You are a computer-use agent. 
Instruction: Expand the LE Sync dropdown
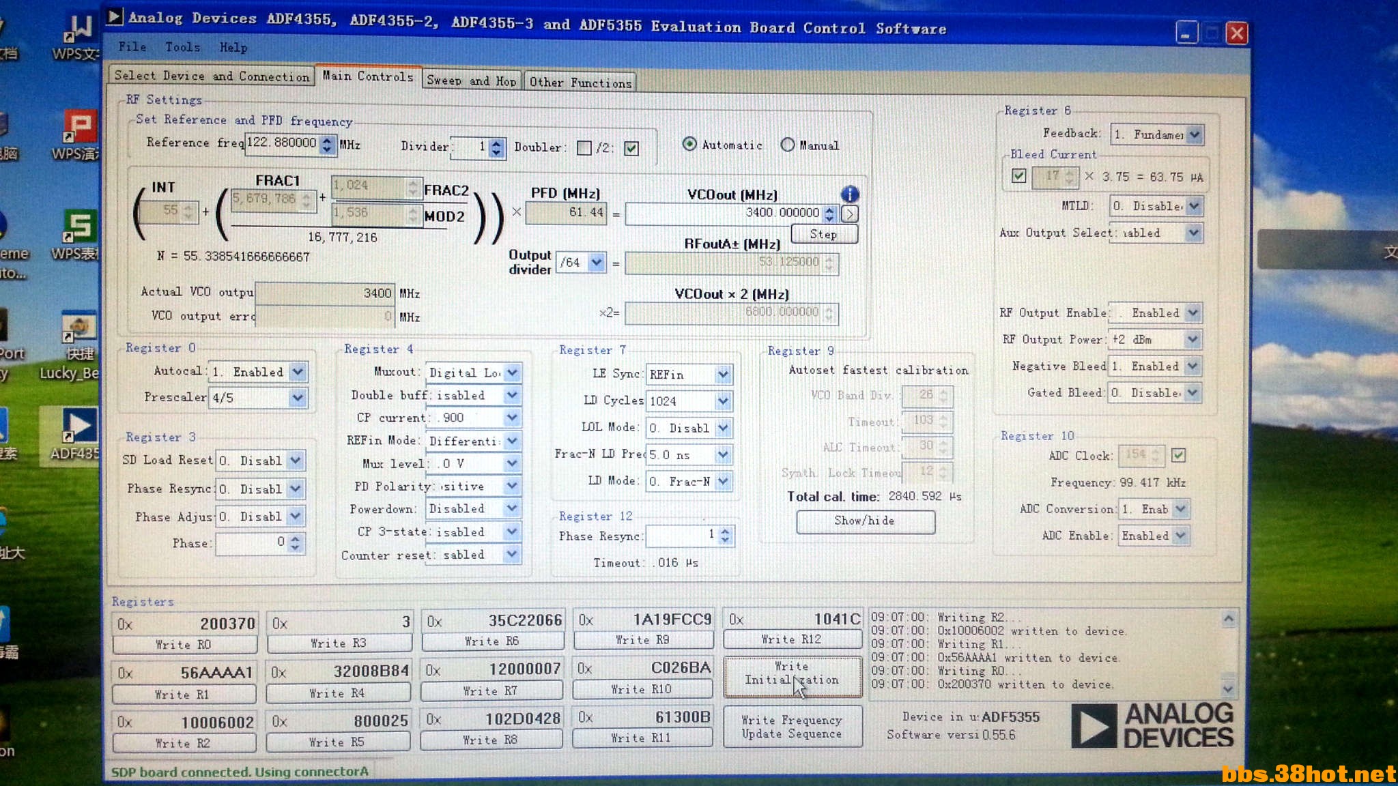point(724,374)
